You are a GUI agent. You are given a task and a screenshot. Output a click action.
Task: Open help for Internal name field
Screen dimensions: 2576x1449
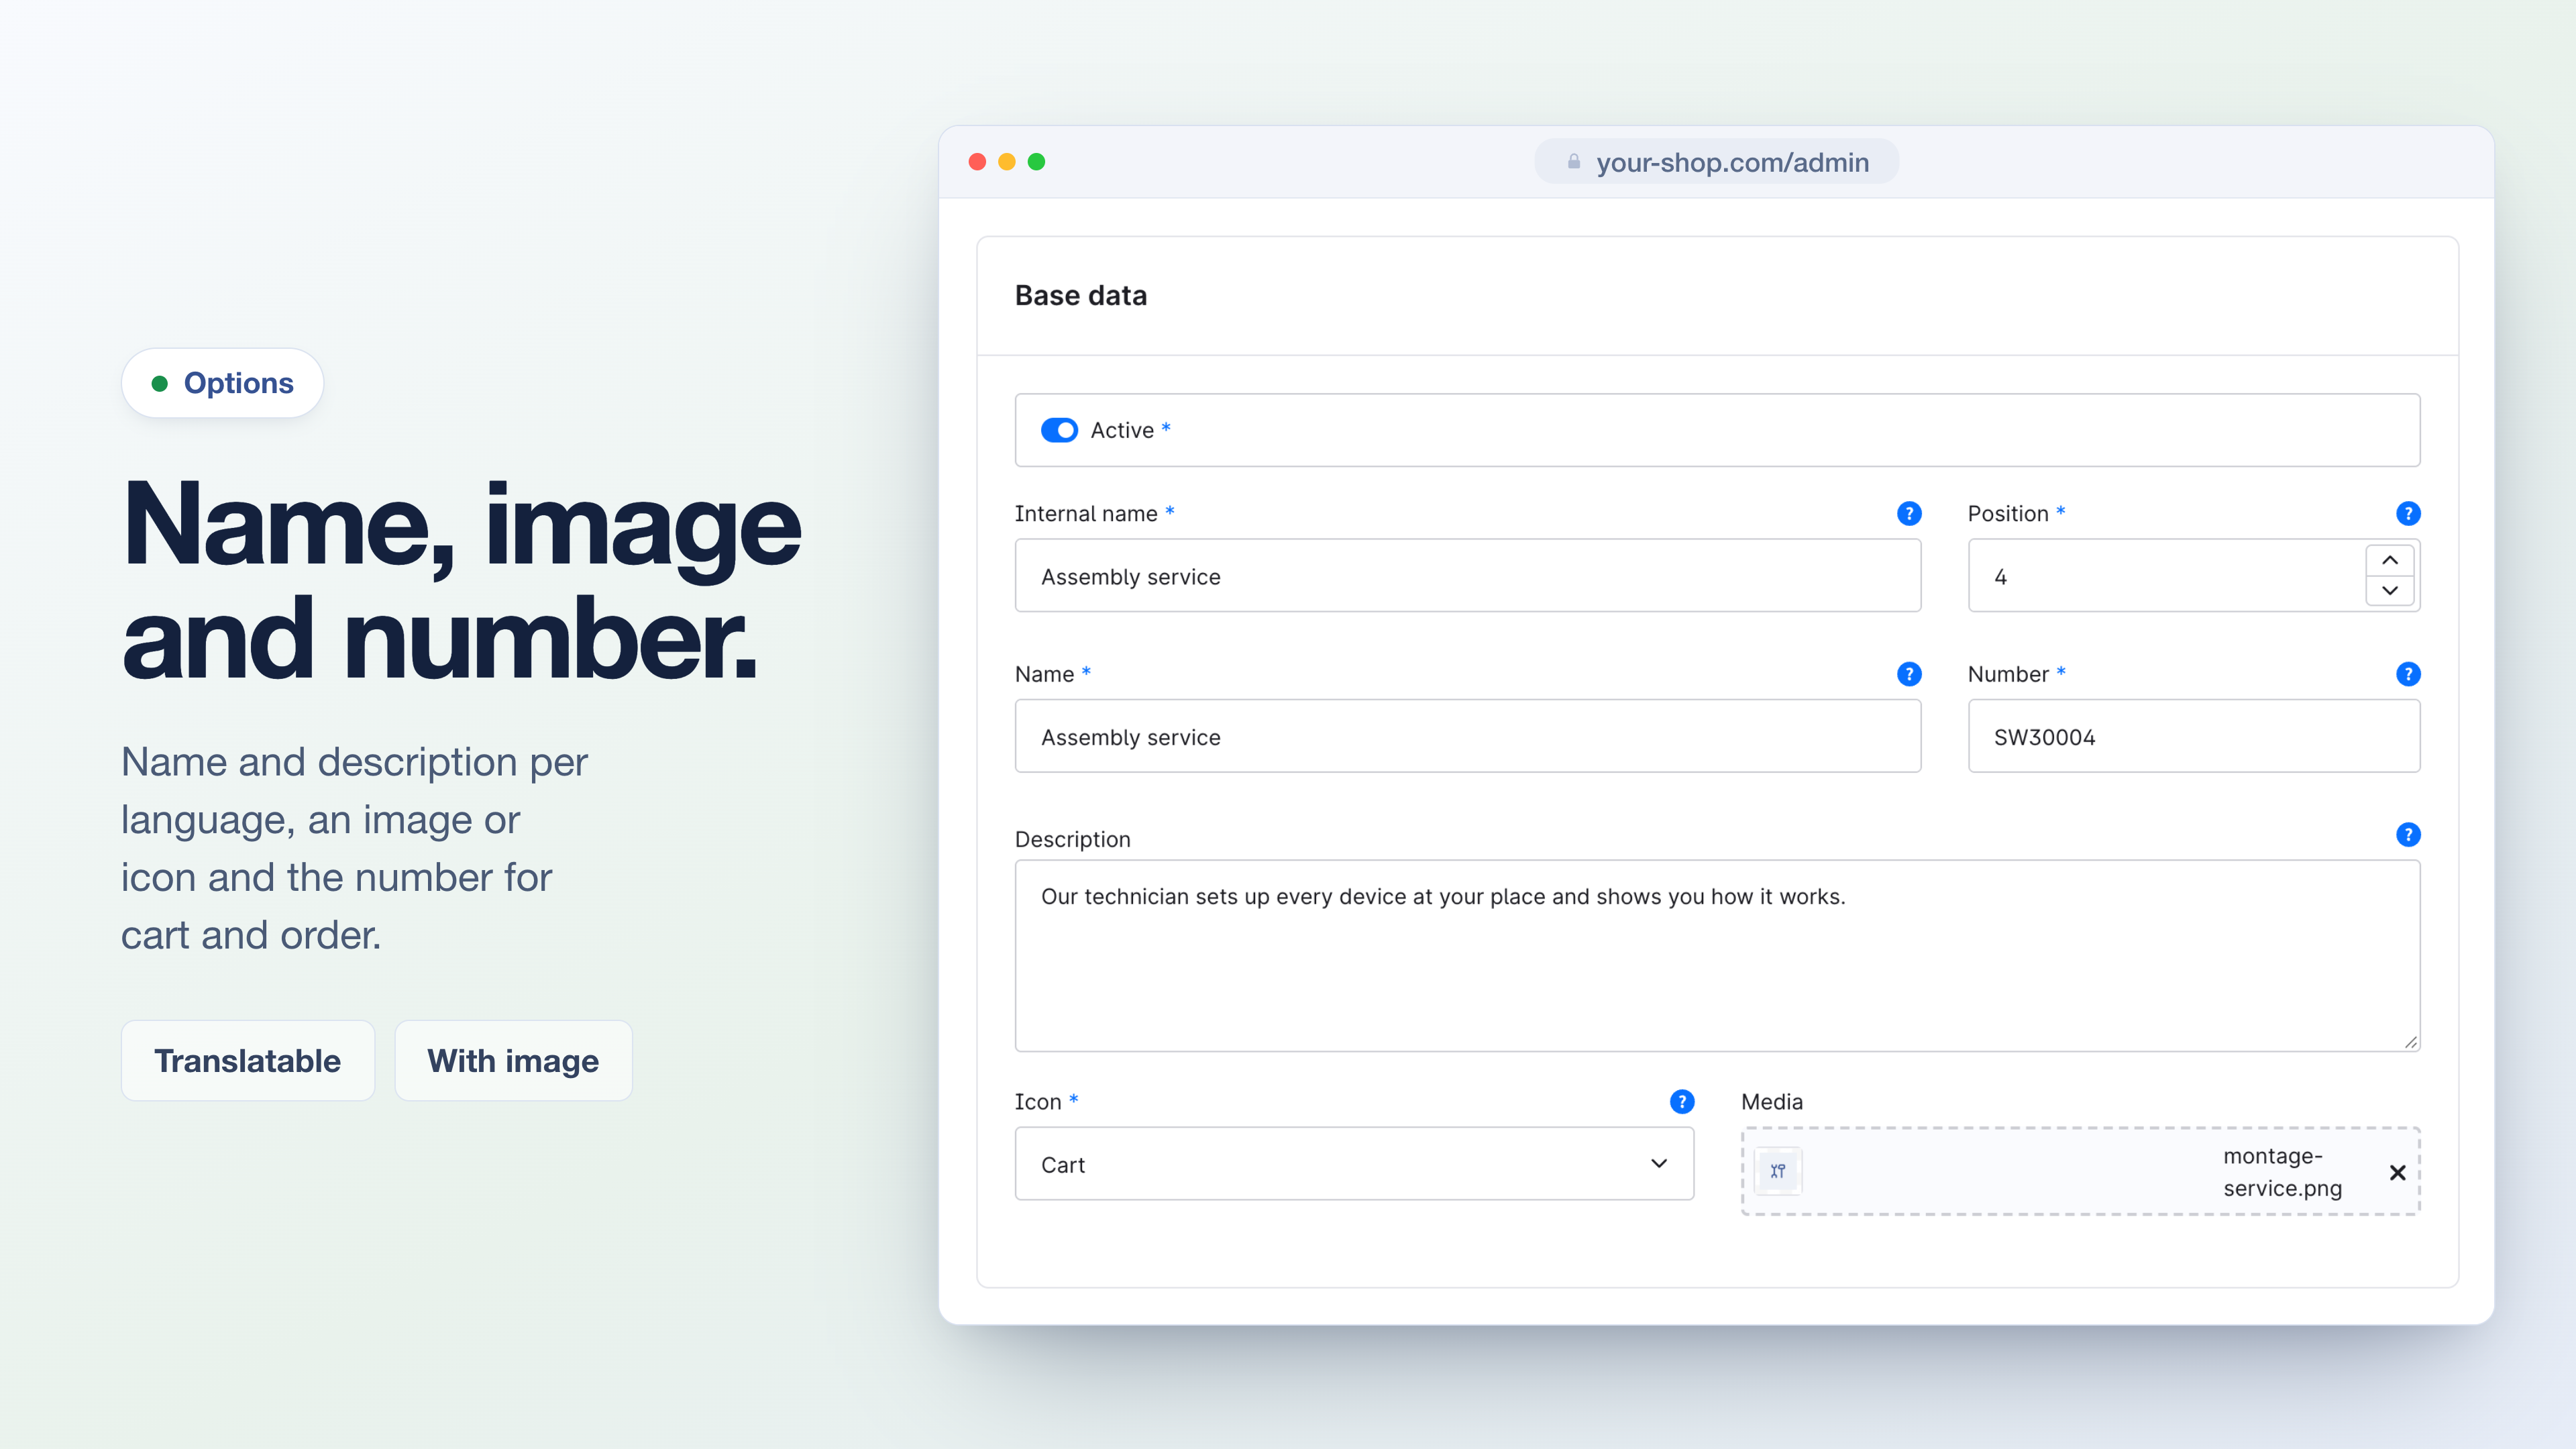1908,513
